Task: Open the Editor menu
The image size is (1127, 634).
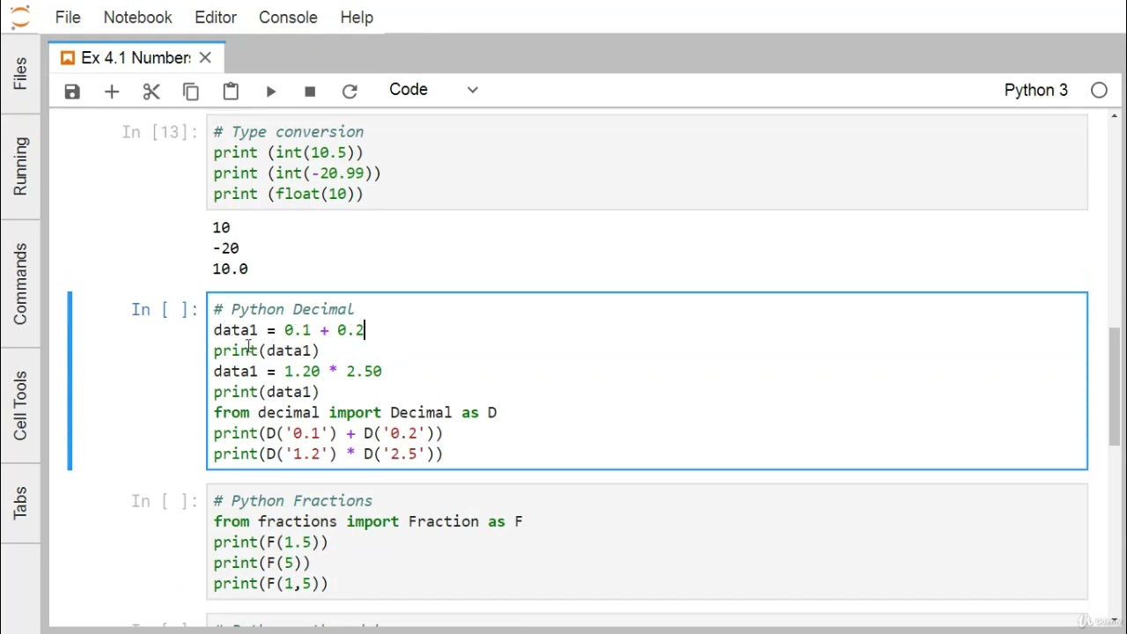Action: coord(216,18)
